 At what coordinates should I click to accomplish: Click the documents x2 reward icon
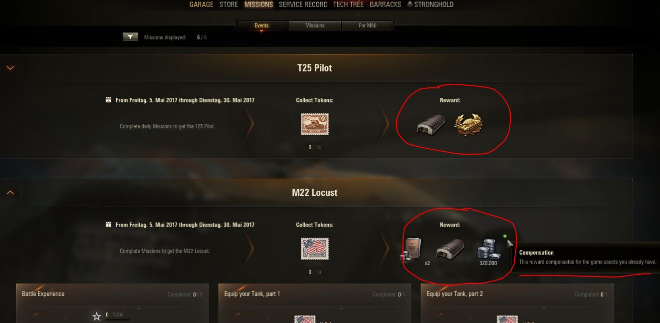412,249
